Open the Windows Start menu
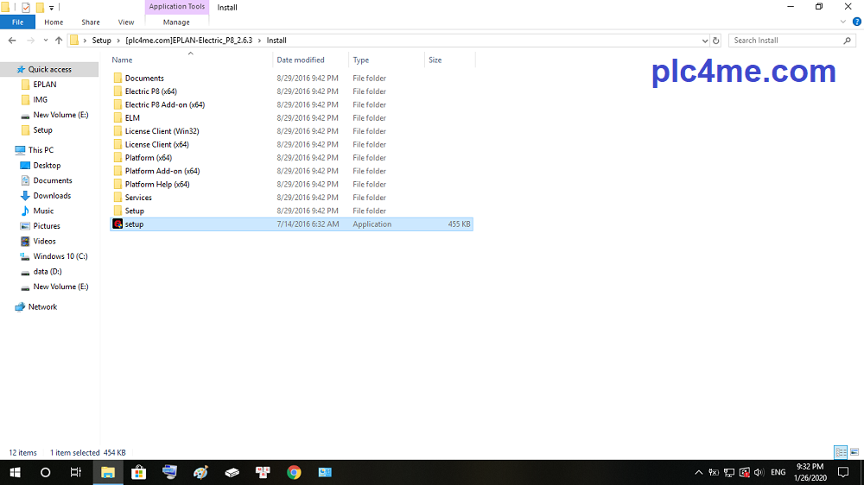The image size is (864, 485). (x=15, y=472)
